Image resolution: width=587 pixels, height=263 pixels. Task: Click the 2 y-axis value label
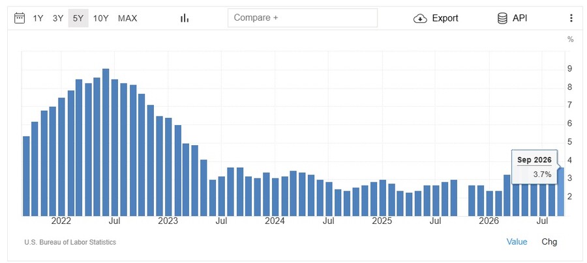tap(569, 197)
